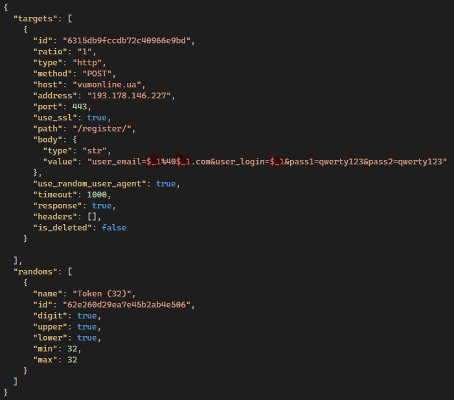This screenshot has width=454, height=400.
Task: Select the port number 443
Action: [80, 107]
